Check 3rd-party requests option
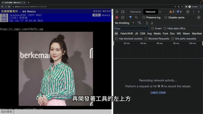Image resolution: width=203 pixels, height=114 pixels. [x=173, y=39]
